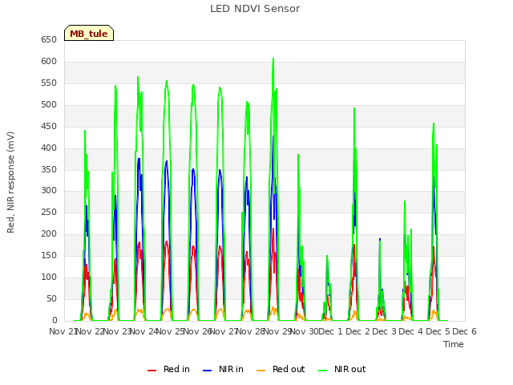Screen dimensions: 513x385
Task: Click the 400 y-axis tick label
Action: tap(49, 148)
